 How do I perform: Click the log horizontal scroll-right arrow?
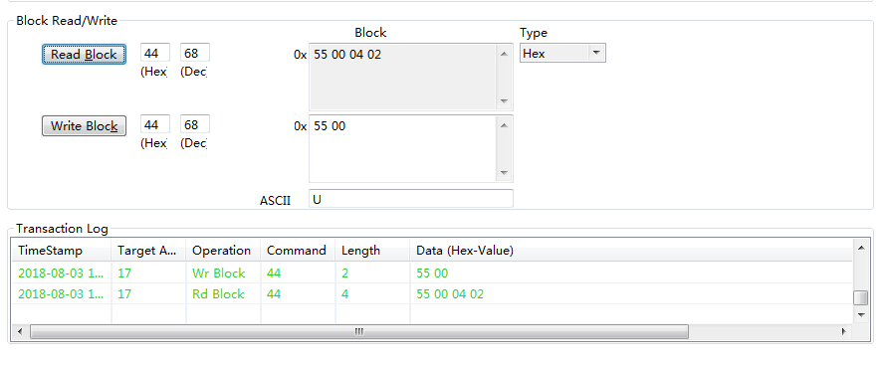coord(844,331)
